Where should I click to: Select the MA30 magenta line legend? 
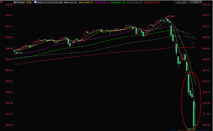coord(102,2)
